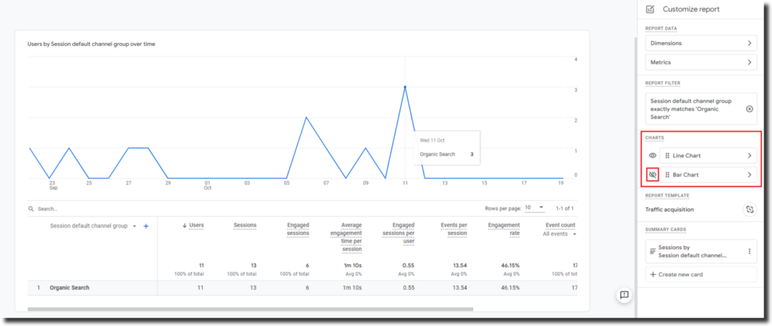The image size is (772, 326).
Task: Click the unlink report template icon
Action: coord(749,209)
